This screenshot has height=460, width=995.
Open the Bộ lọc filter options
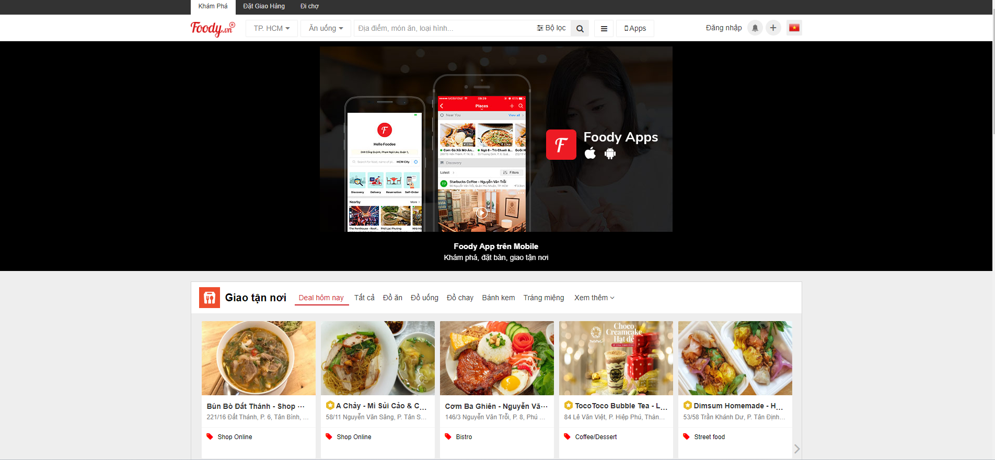(x=551, y=28)
